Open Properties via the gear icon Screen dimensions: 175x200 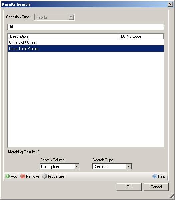[x=45, y=176]
